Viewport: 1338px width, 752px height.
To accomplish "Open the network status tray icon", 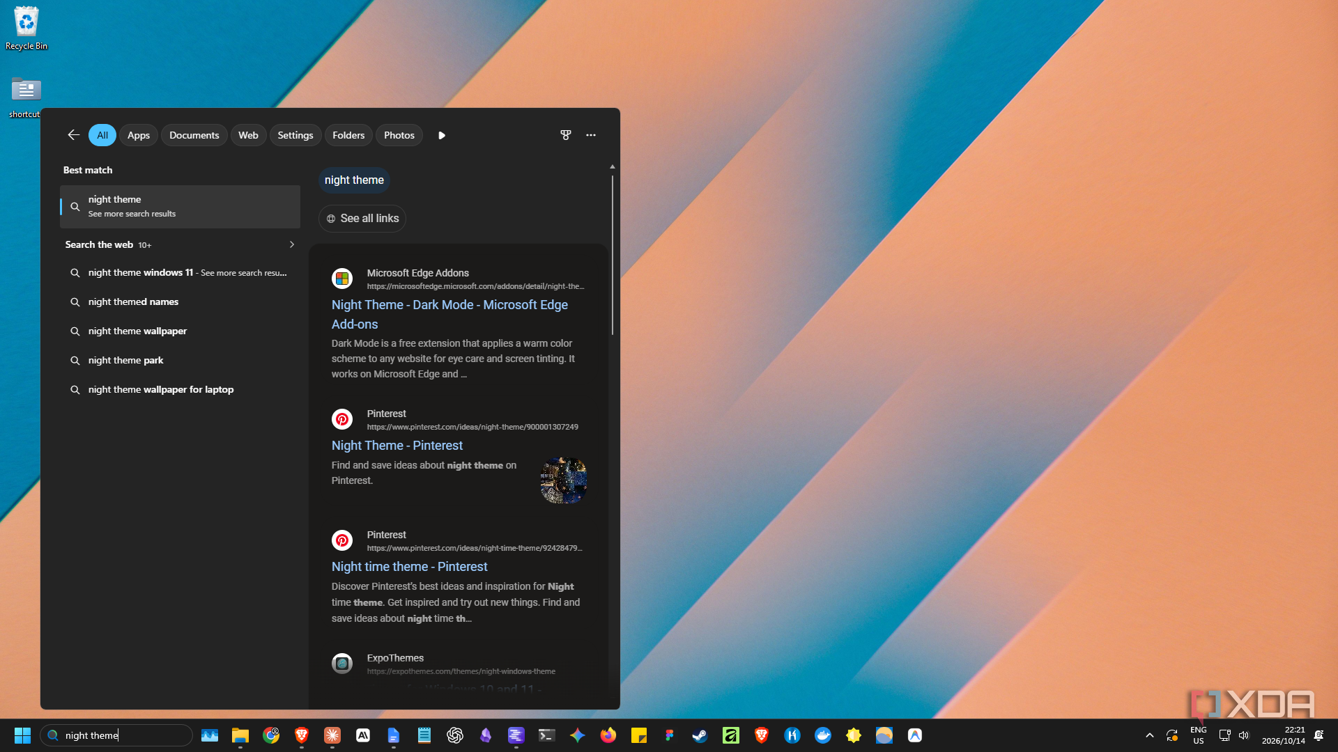I will [1224, 735].
